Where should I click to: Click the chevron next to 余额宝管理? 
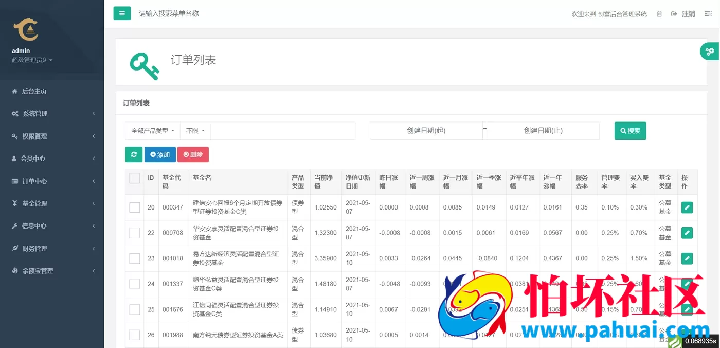pos(94,271)
